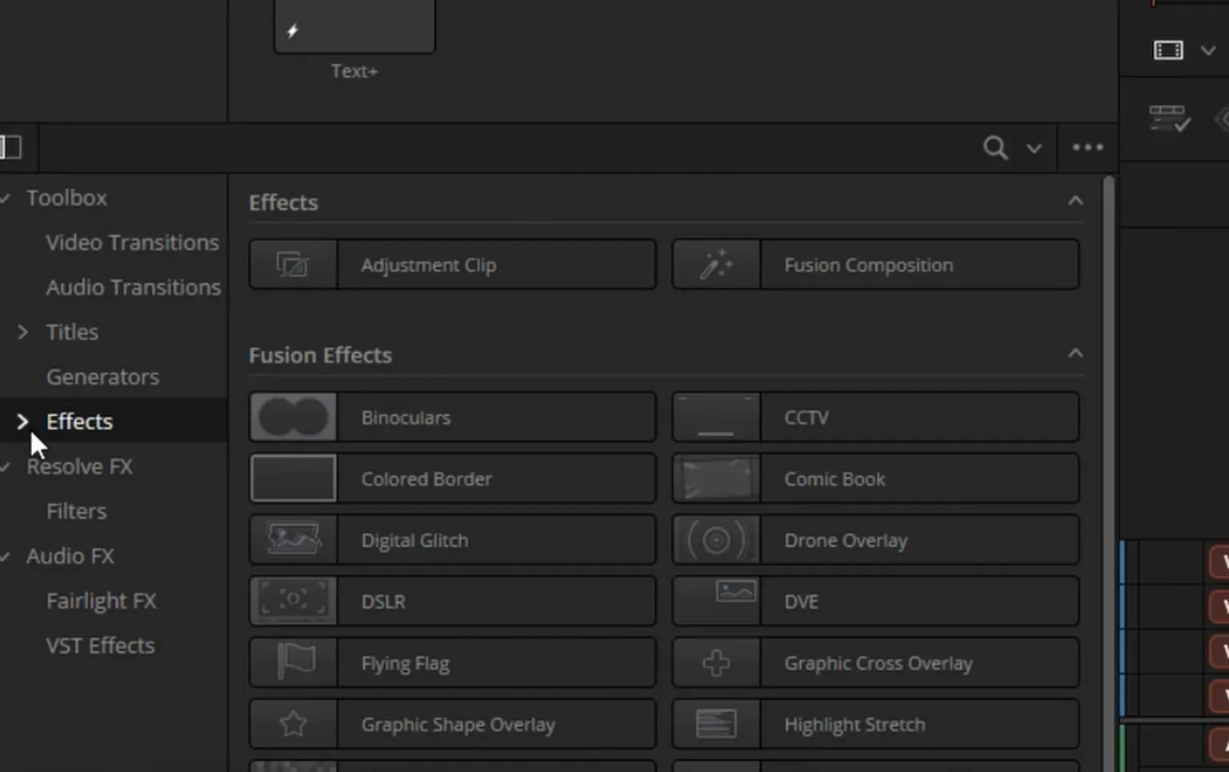Image resolution: width=1229 pixels, height=772 pixels.
Task: Choose the Graphic Cross Overlay label
Action: coord(879,663)
